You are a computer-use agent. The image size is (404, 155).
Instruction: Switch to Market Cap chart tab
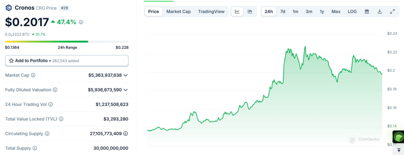(x=179, y=11)
